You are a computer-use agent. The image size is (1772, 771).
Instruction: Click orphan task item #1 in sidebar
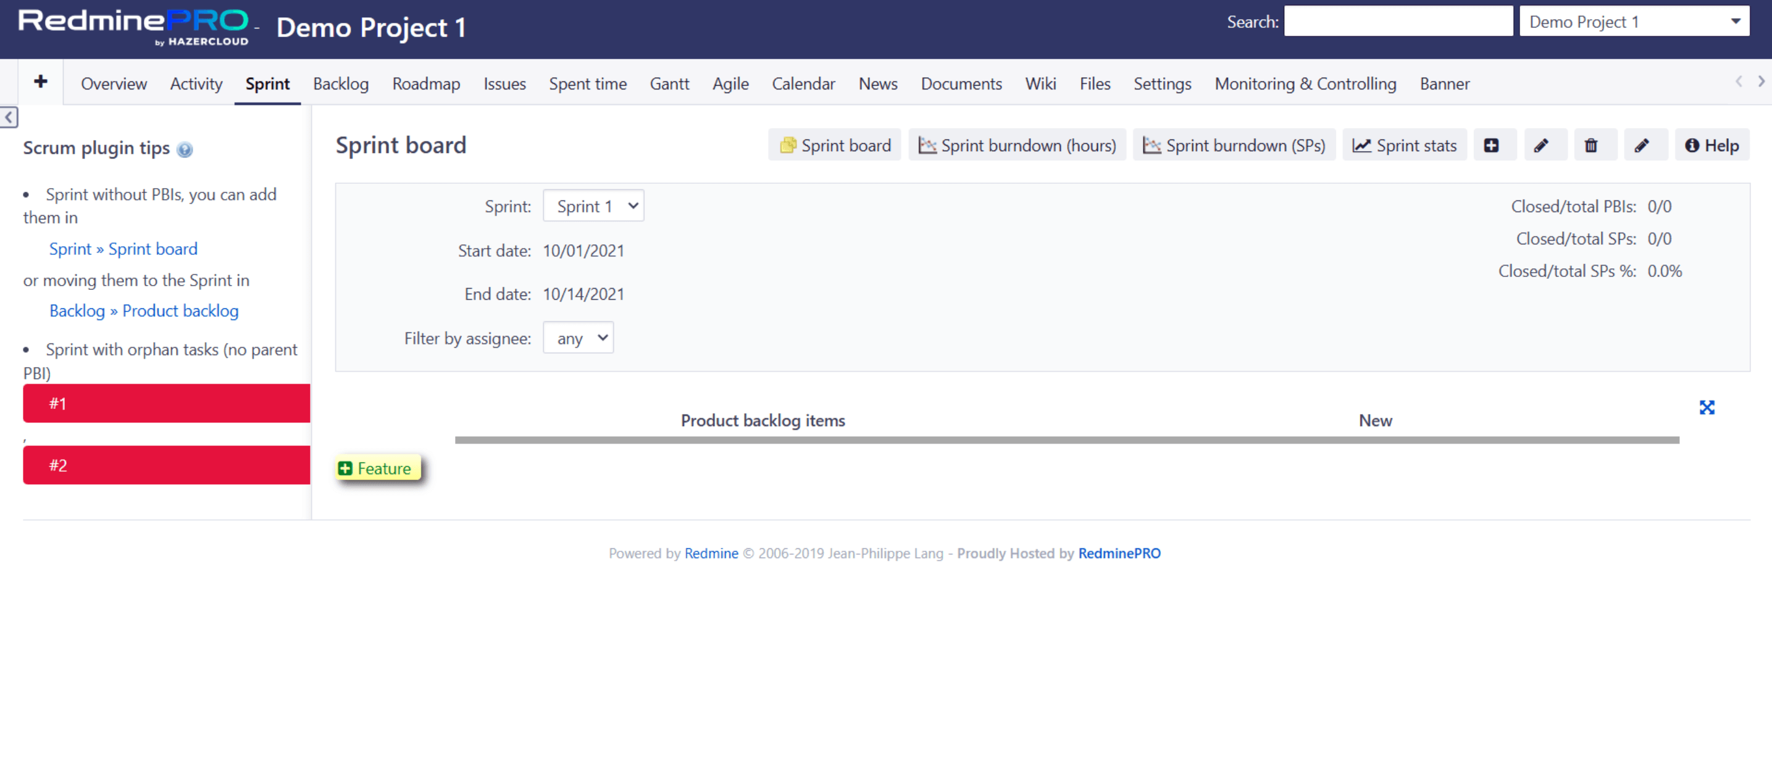click(166, 402)
